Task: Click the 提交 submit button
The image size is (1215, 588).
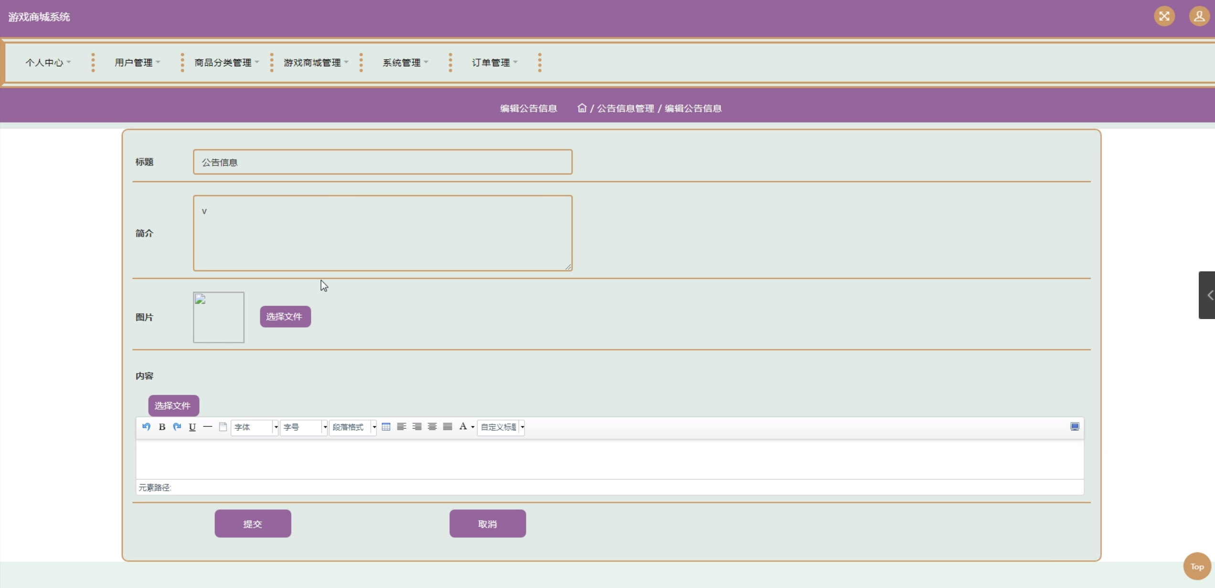Action: 253,524
